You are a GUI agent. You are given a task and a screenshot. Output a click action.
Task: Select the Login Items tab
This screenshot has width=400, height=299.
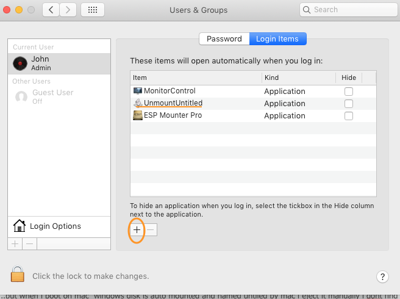(x=278, y=39)
